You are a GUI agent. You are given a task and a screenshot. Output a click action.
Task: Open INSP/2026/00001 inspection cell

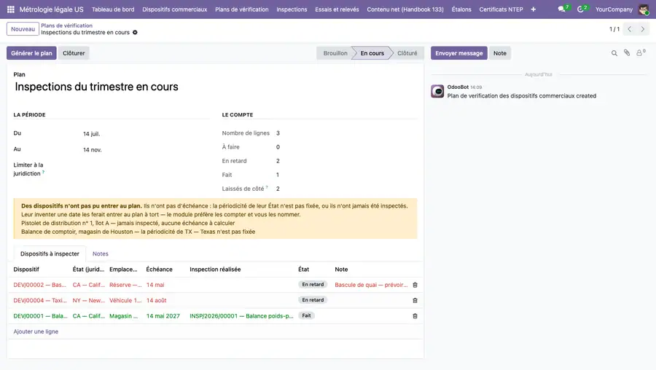tap(241, 316)
